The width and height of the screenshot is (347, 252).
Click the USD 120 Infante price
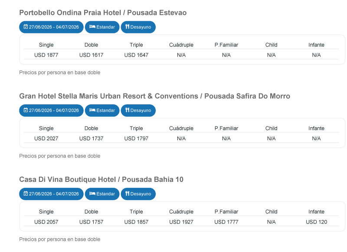pyautogui.click(x=316, y=222)
